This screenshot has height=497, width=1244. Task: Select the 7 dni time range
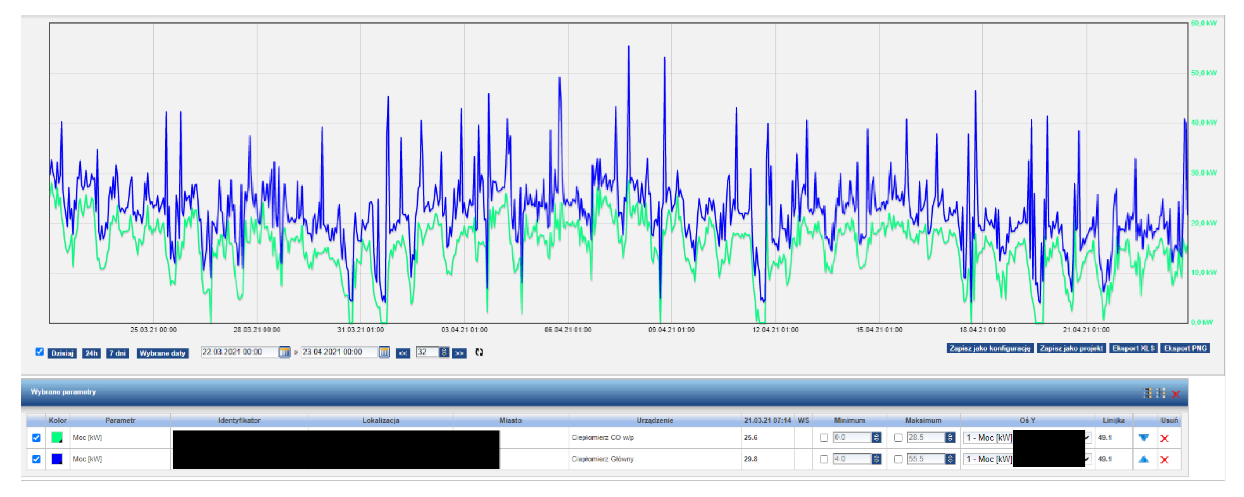(117, 353)
